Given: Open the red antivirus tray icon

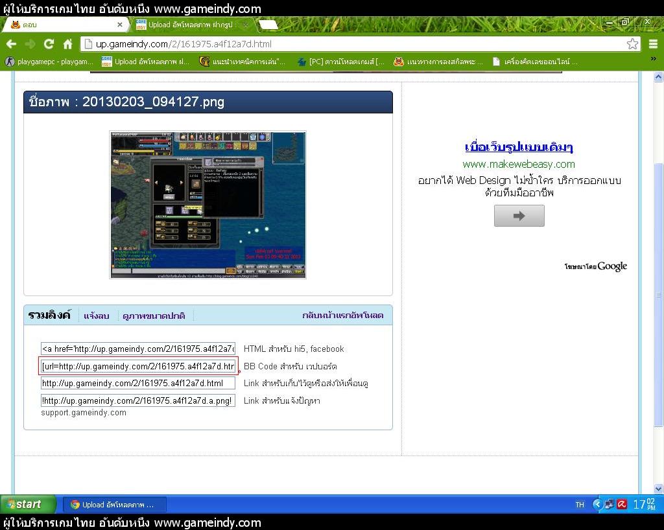Looking at the screenshot, I should [x=622, y=504].
